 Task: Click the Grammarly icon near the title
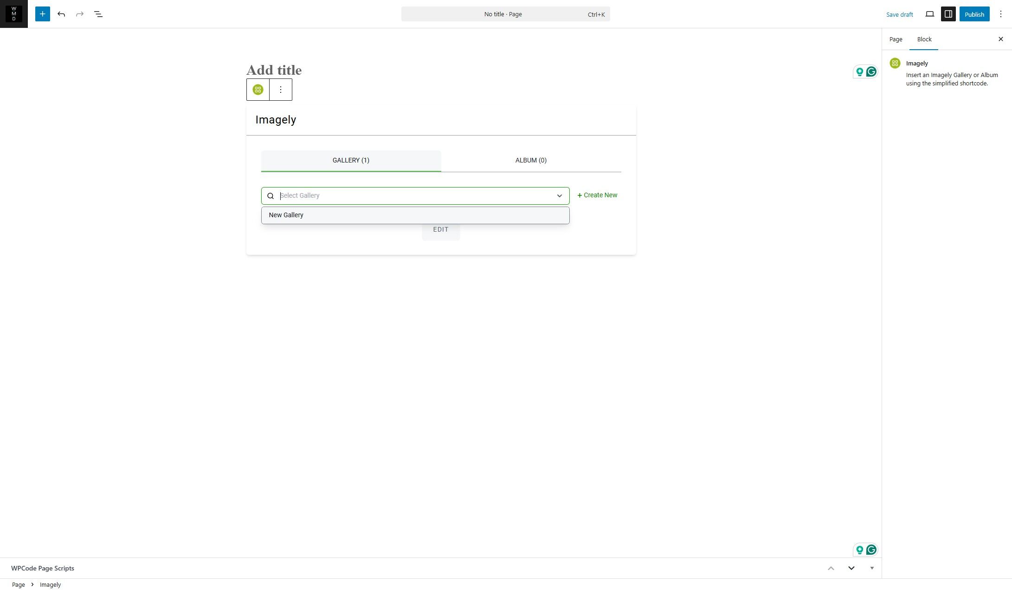(x=871, y=71)
